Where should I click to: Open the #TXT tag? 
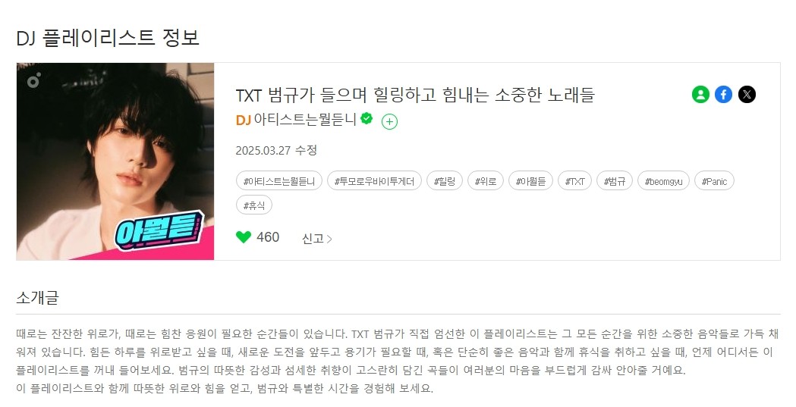[574, 181]
